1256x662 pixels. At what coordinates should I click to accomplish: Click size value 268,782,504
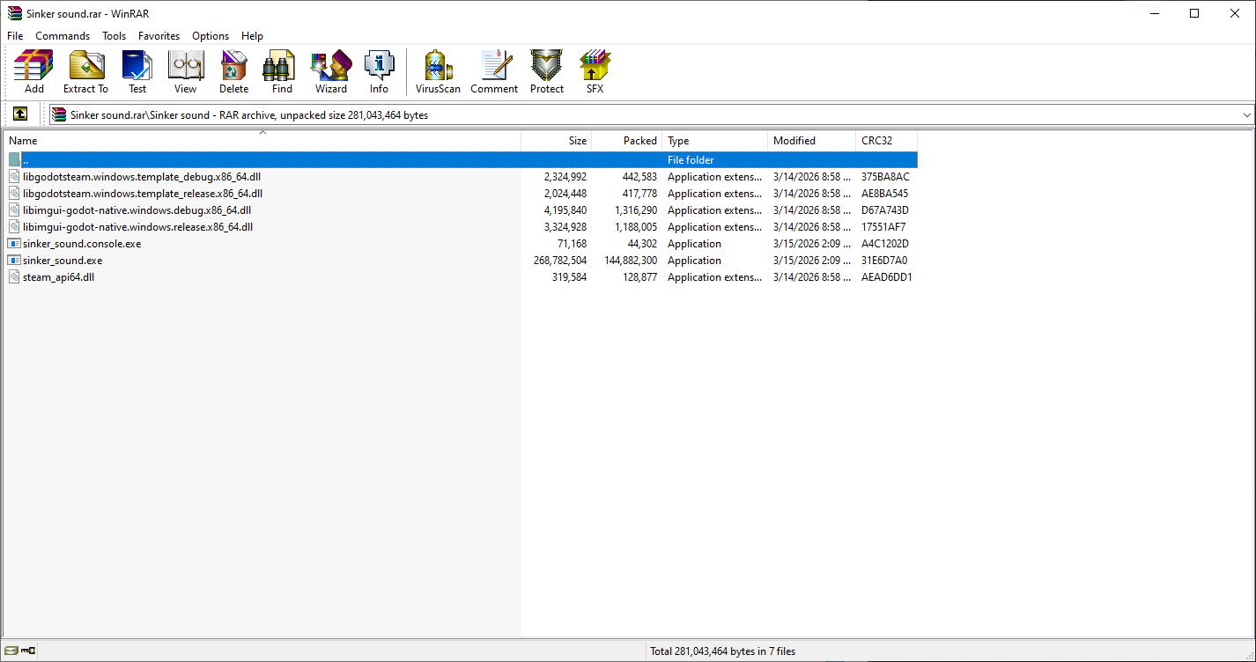click(560, 261)
